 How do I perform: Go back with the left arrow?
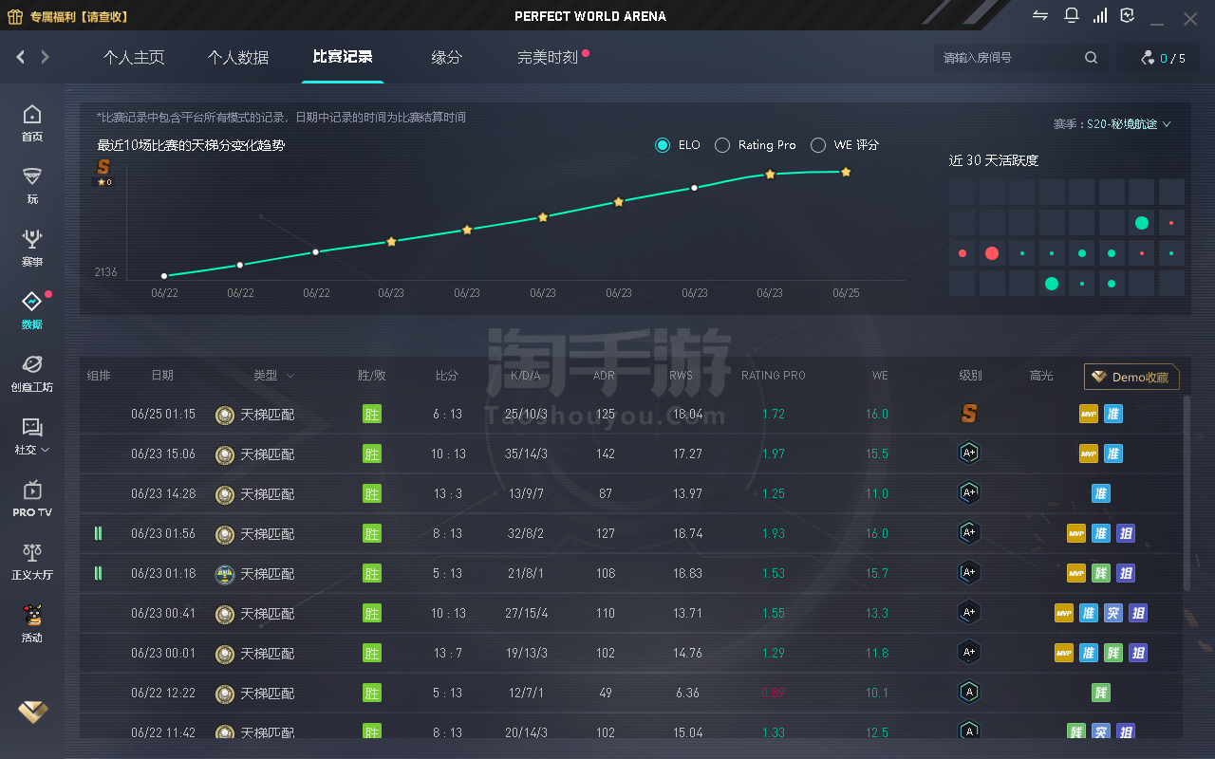20,58
